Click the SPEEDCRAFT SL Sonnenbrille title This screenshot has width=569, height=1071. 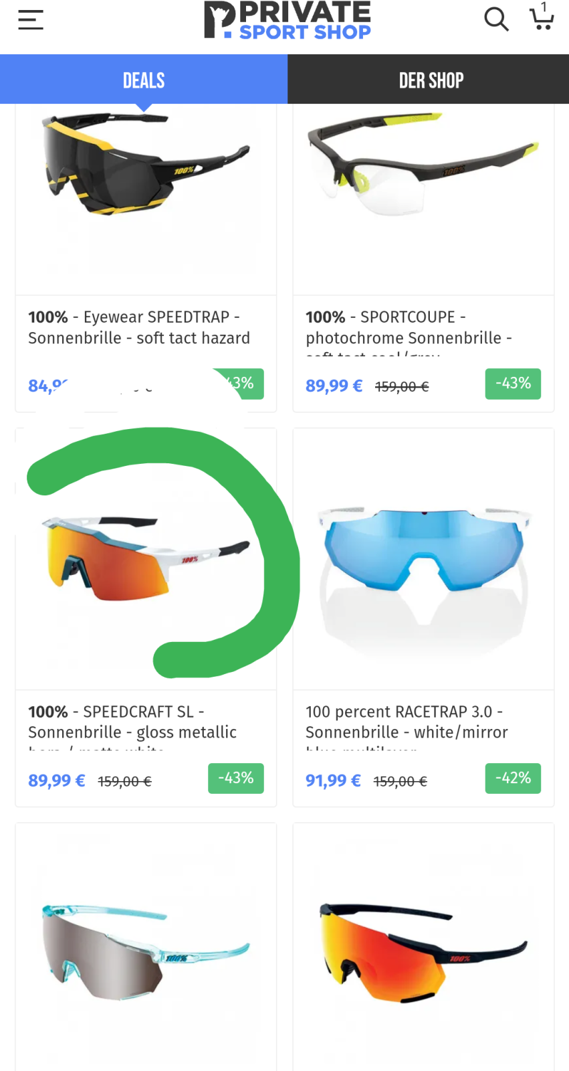coord(132,722)
